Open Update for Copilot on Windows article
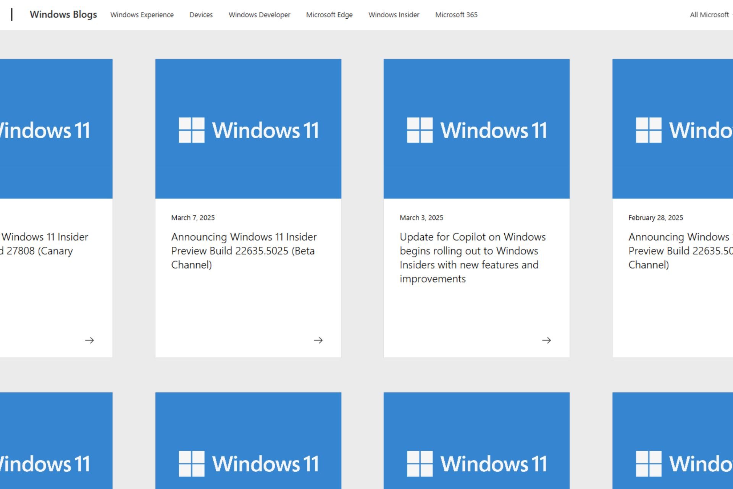 (x=473, y=257)
